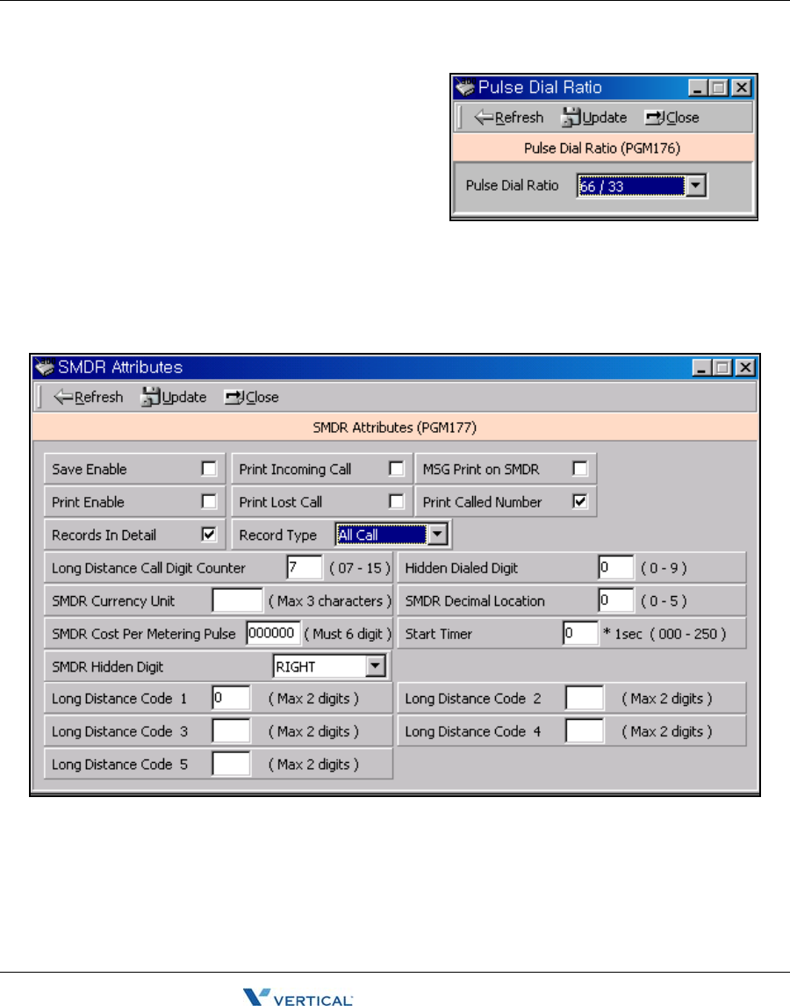Click the "( Must 6 digit )" hint text
Screen dimensions: 790x1006
point(348,634)
